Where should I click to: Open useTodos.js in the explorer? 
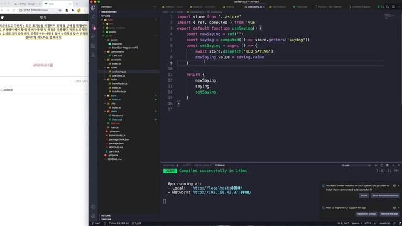click(119, 75)
